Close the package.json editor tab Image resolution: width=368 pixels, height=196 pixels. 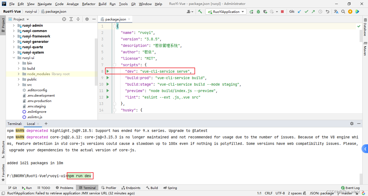point(129,19)
